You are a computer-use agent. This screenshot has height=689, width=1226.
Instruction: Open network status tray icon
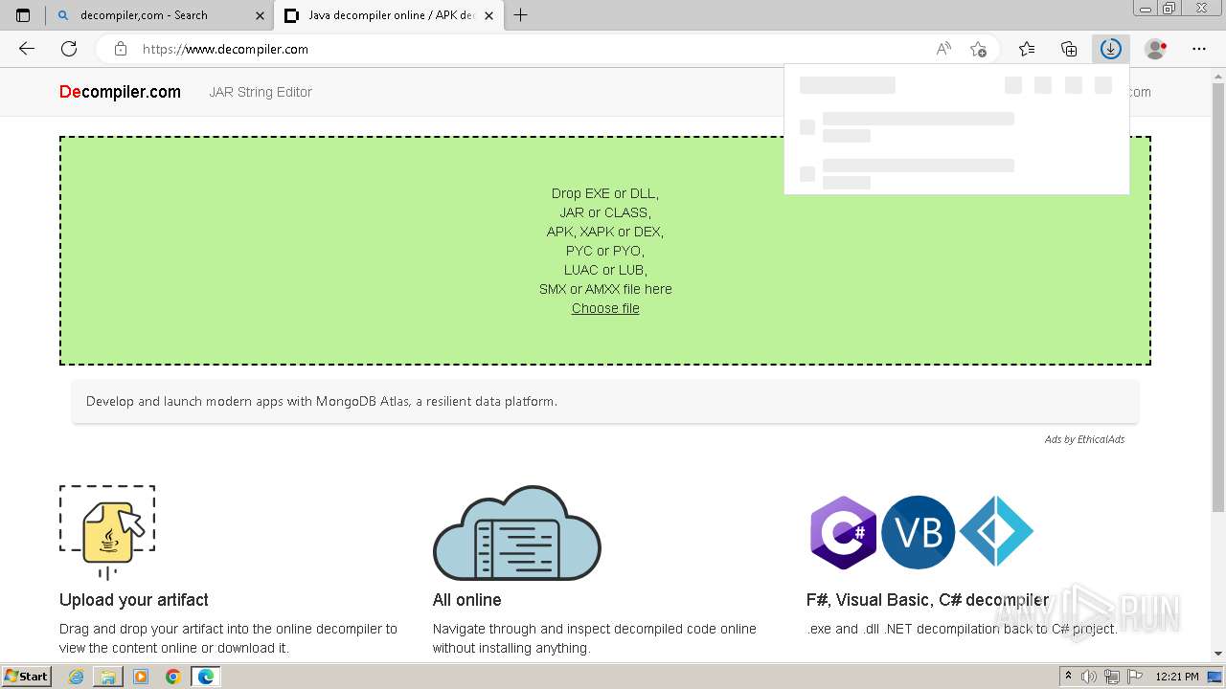pos(1112,677)
